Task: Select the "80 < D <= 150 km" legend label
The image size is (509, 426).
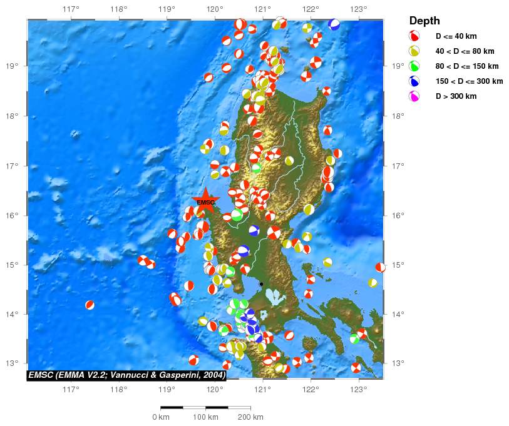Action: pyautogui.click(x=467, y=66)
